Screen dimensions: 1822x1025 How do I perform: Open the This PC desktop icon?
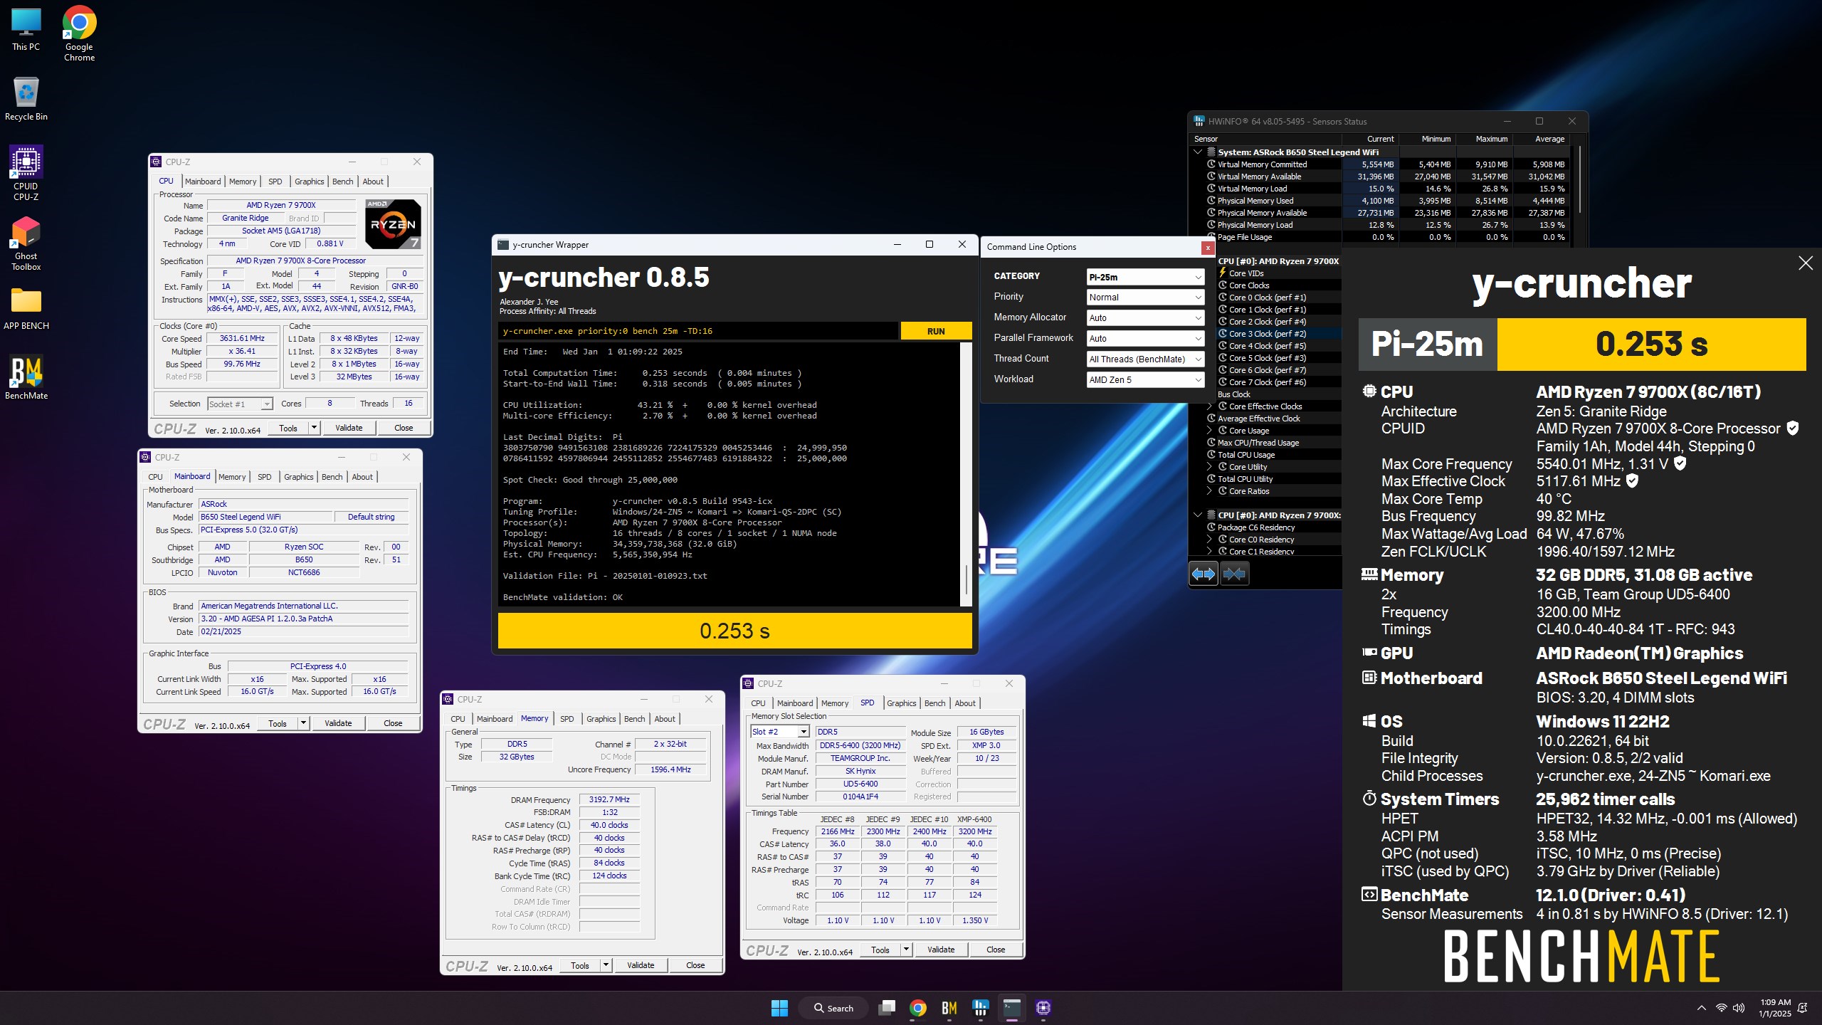26,31
